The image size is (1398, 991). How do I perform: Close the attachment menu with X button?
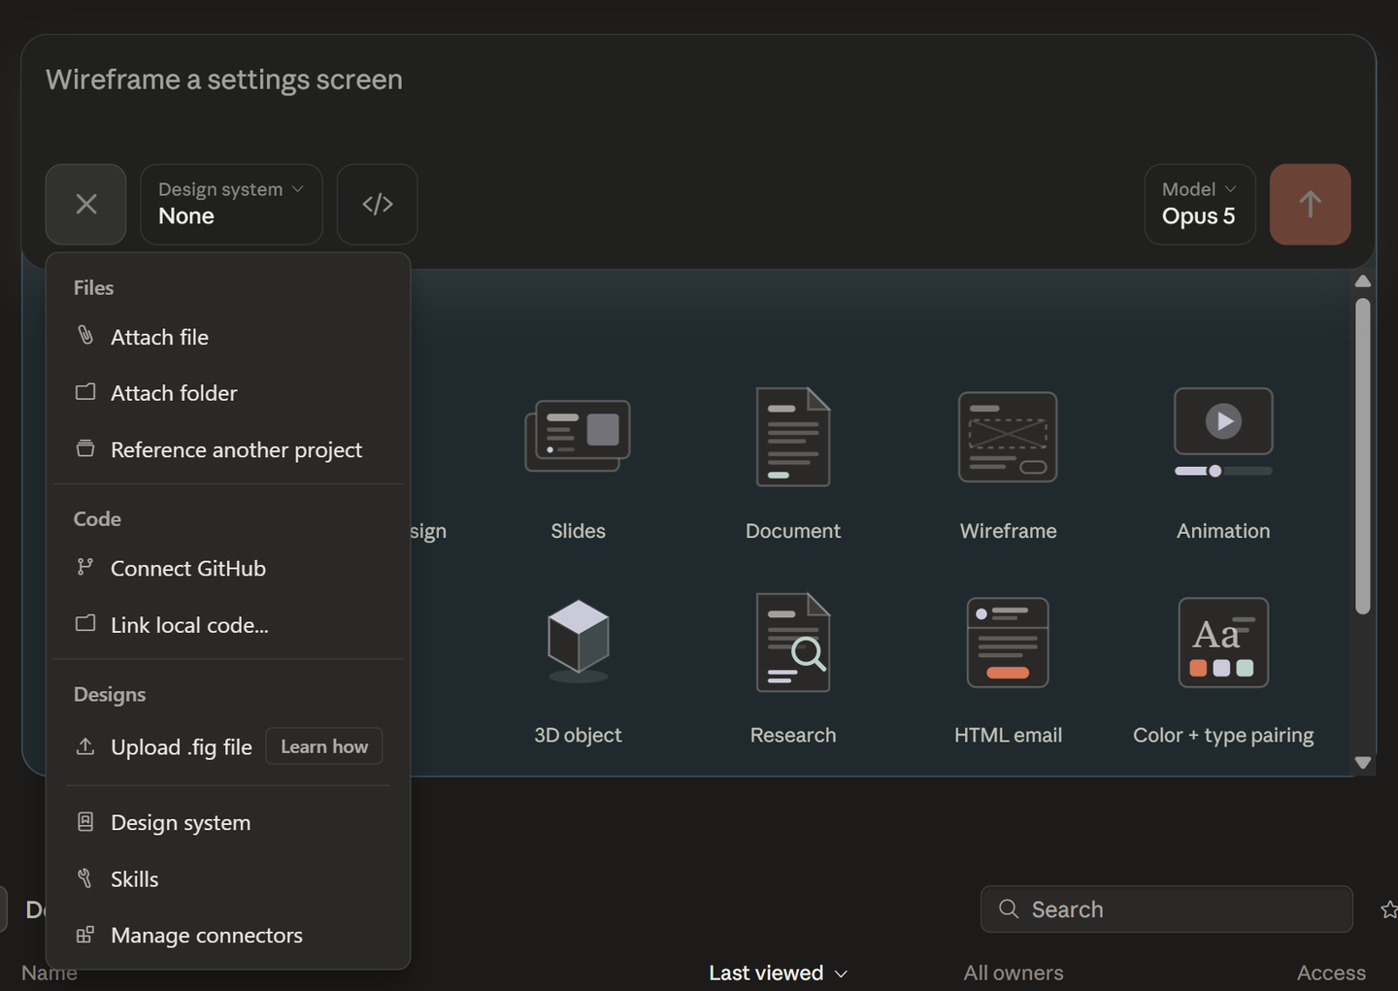click(85, 204)
